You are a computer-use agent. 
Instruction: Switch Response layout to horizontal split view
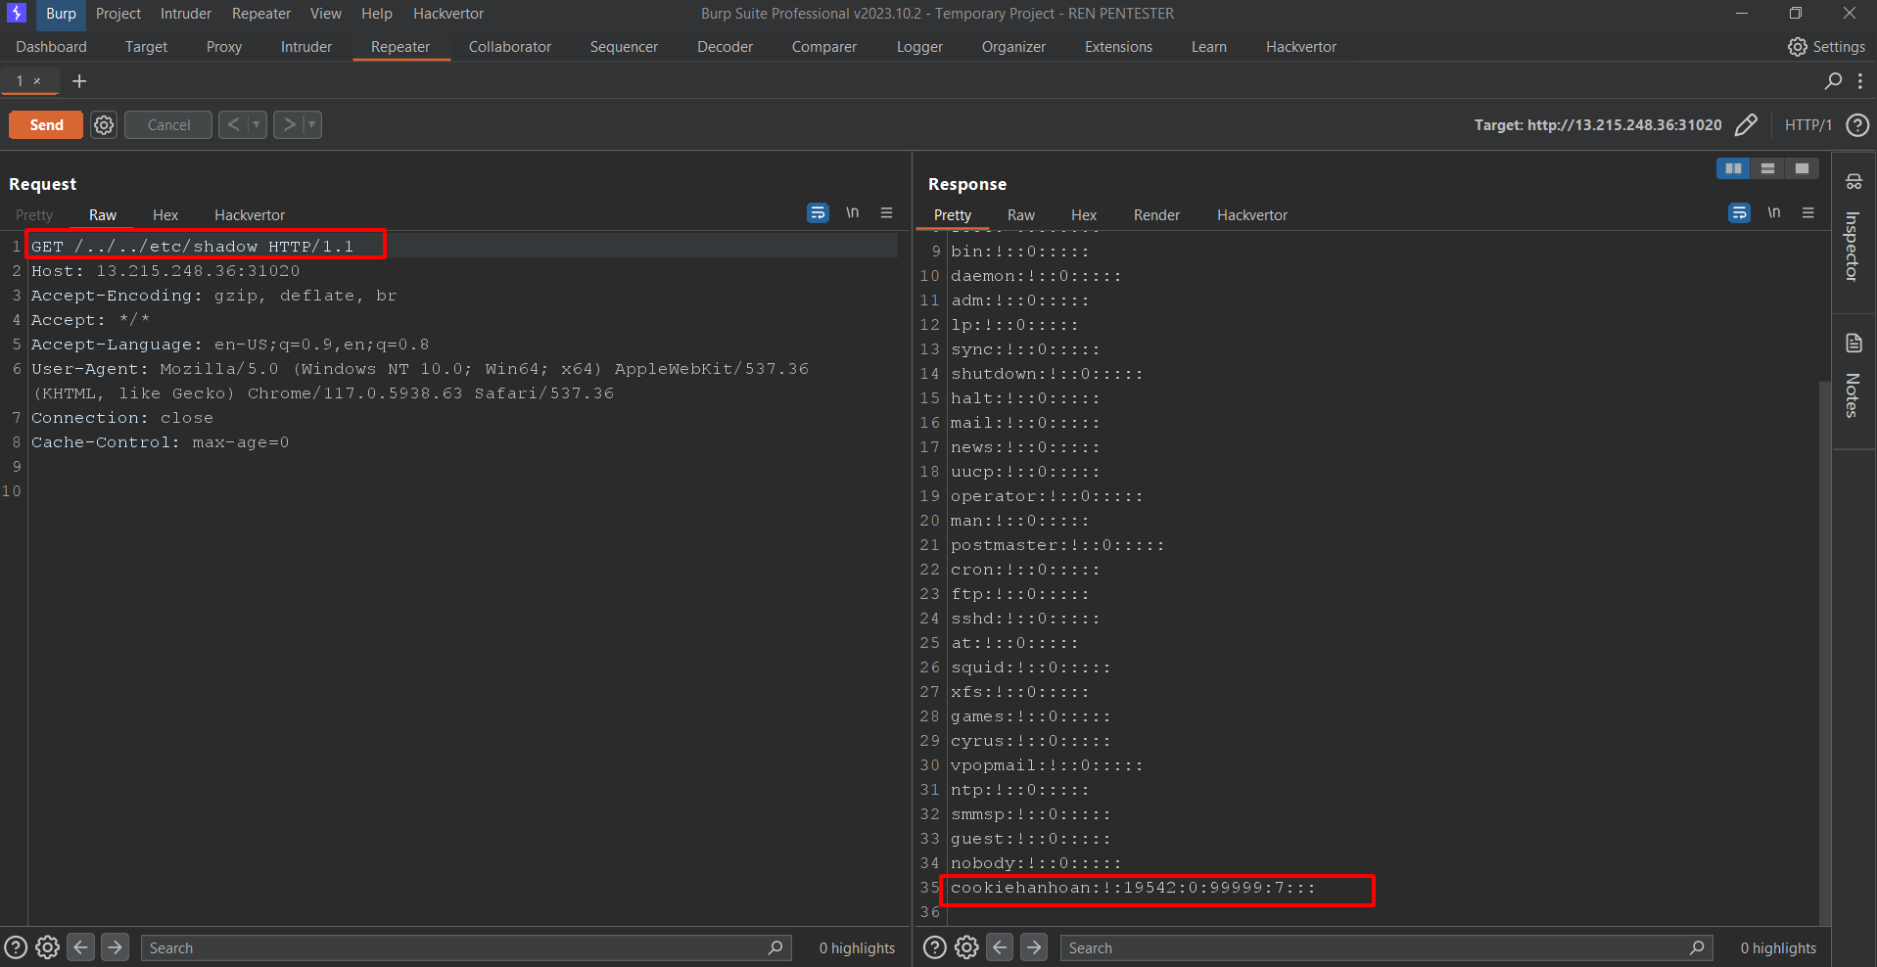coord(1767,167)
